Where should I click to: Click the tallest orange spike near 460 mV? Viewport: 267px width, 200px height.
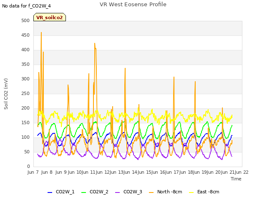(x=41, y=32)
